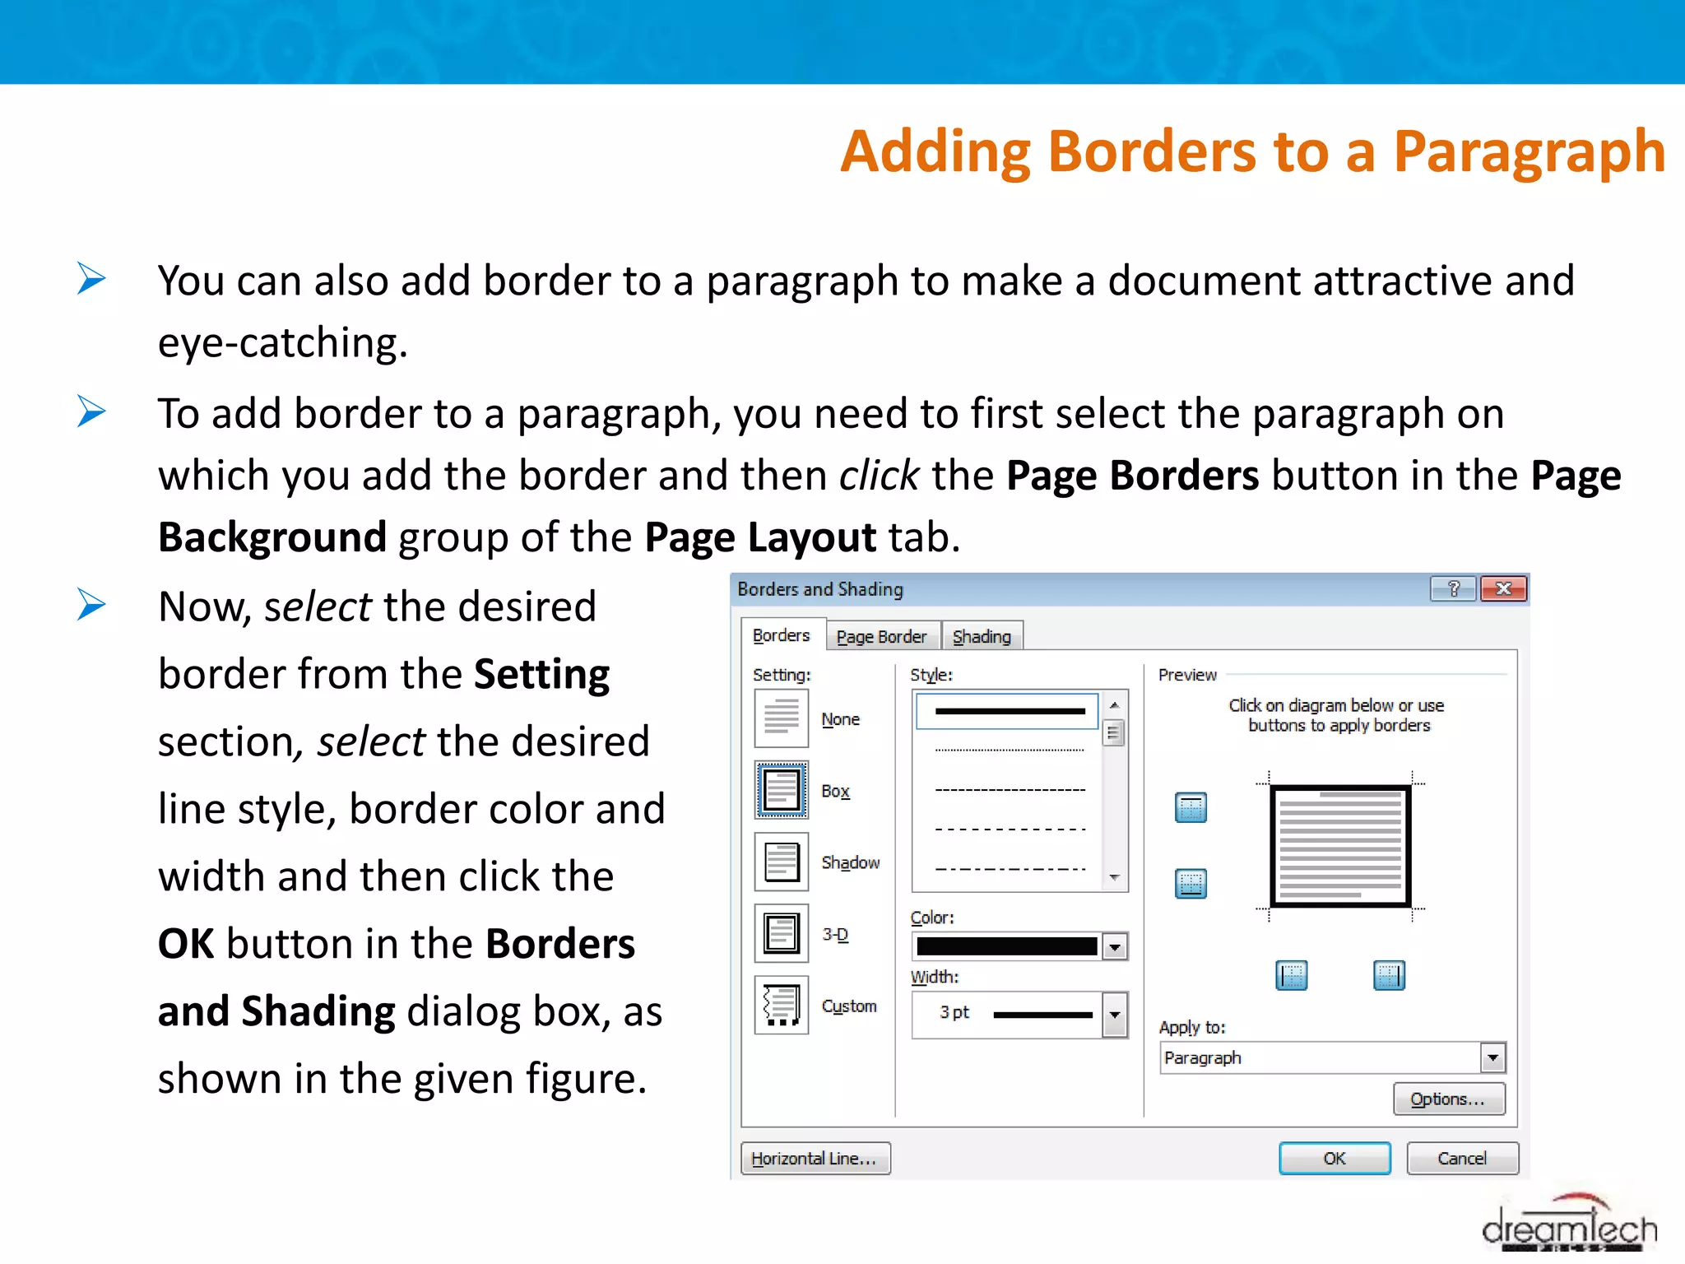This screenshot has height=1264, width=1685.
Task: Open the Width dropdown arrow
Action: tap(1115, 1015)
